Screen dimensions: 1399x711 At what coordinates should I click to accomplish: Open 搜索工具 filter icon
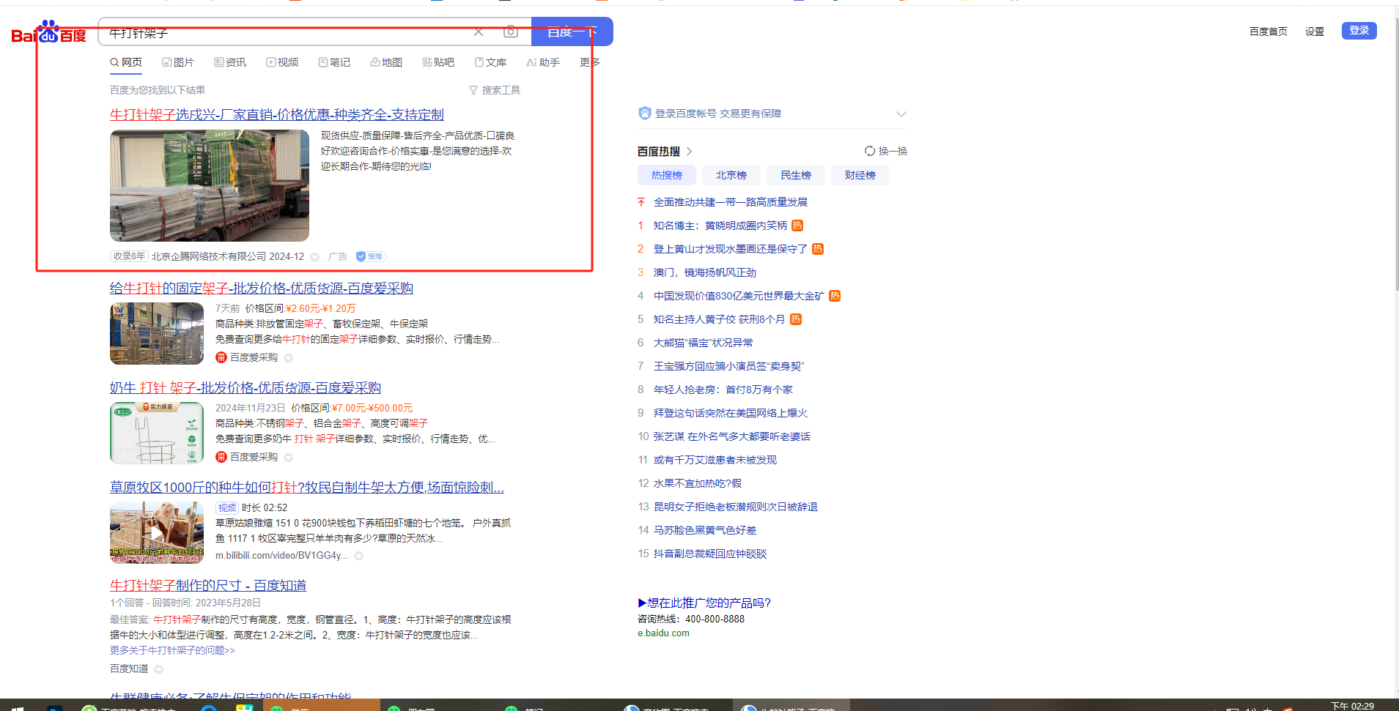pyautogui.click(x=473, y=90)
